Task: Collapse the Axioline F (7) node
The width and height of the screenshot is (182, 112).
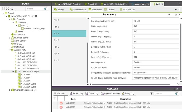Action: (10, 50)
